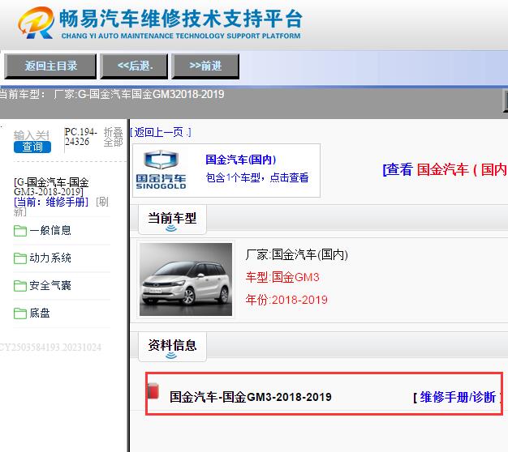Click the Sinogold 国金汽车 brand logo

coord(161,170)
